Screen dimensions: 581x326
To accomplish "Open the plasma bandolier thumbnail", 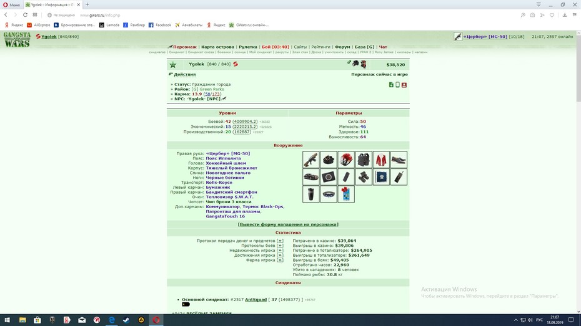I will (328, 194).
